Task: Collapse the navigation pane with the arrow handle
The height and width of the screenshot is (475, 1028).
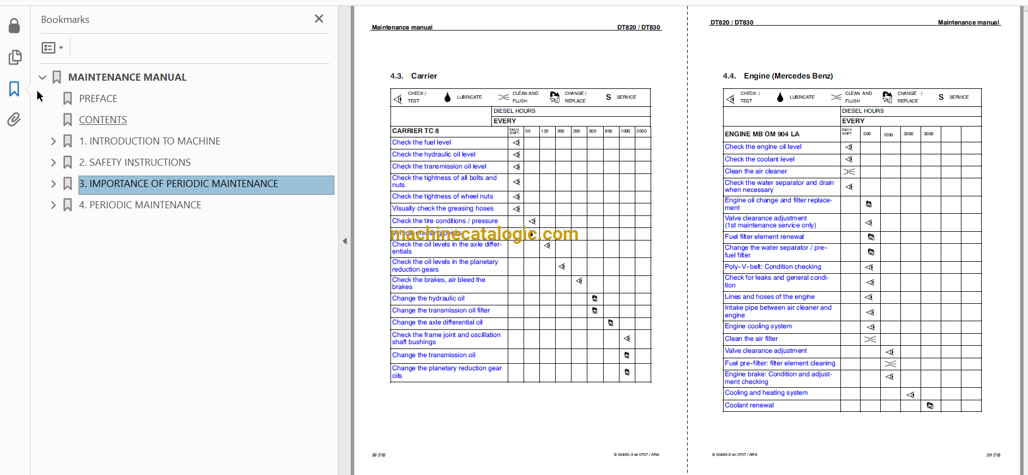Action: (x=345, y=240)
